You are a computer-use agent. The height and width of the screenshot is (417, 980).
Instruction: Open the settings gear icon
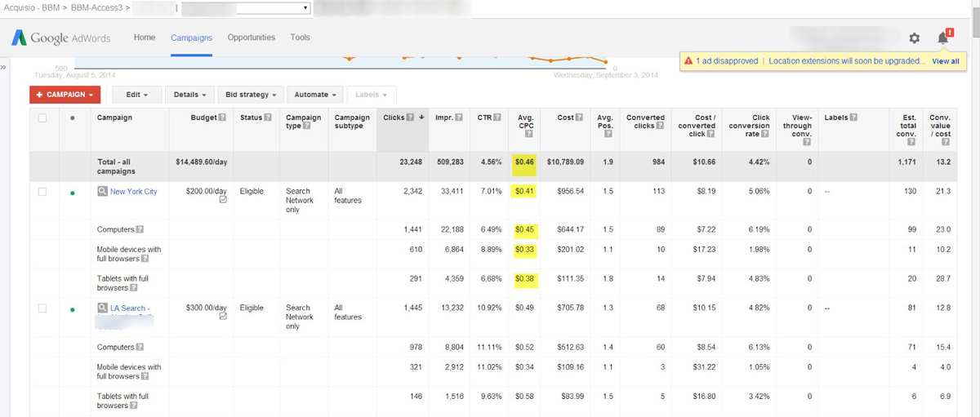pos(914,38)
